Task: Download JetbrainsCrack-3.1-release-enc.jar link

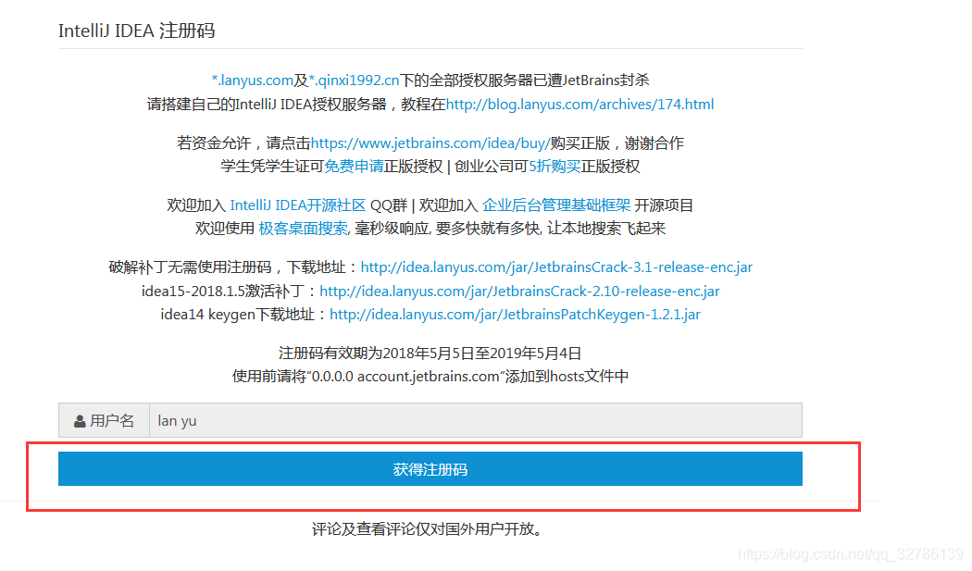Action: point(556,267)
